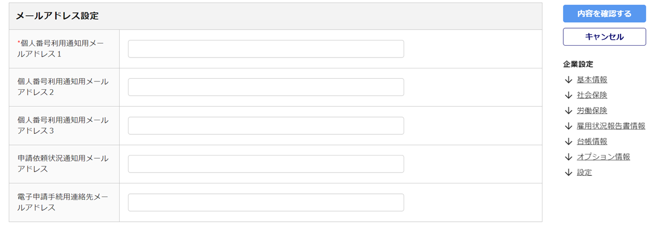Click the down arrow beside 雇用状況報告書情報
The width and height of the screenshot is (659, 226).
(568, 126)
